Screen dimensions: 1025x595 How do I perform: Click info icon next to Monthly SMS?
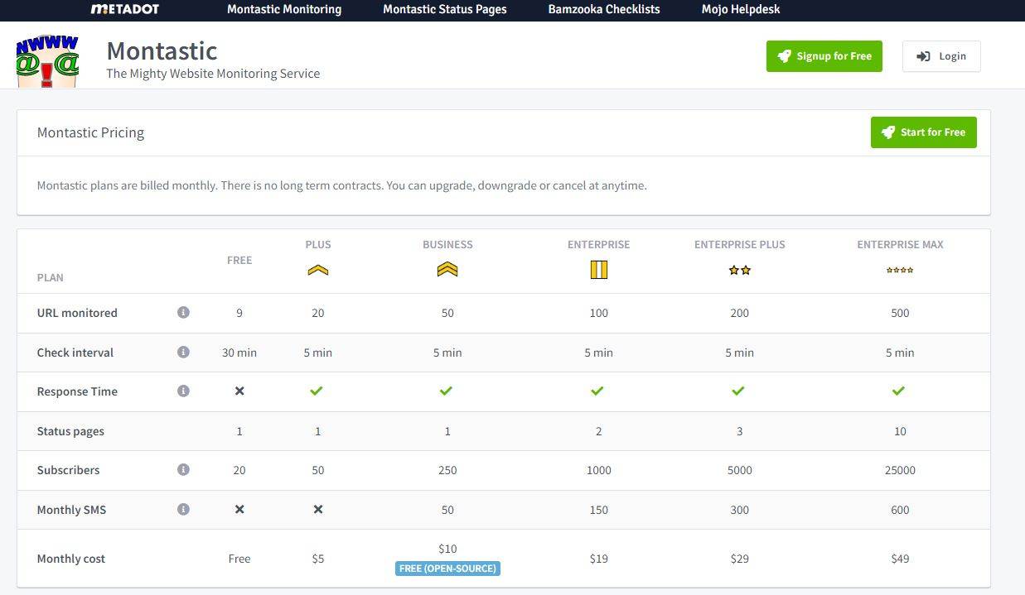(183, 509)
